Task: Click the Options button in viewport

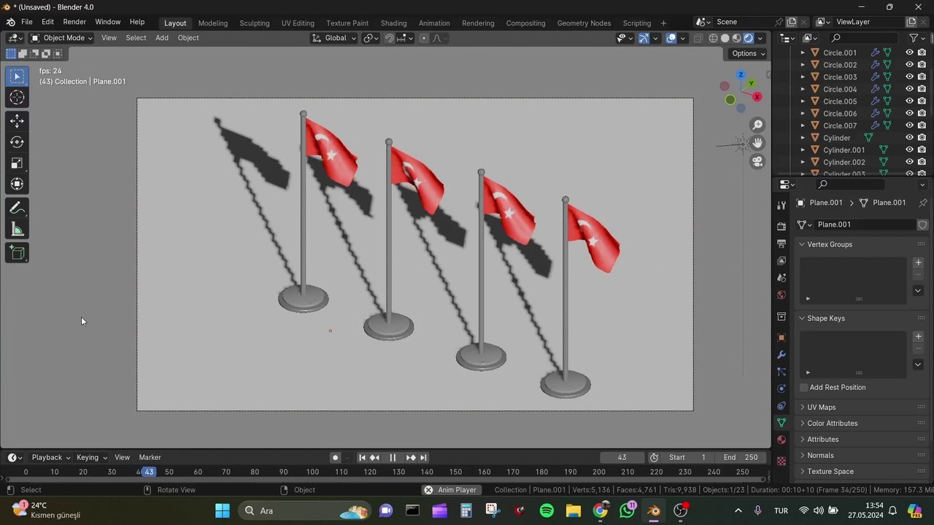Action: point(748,53)
